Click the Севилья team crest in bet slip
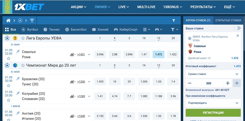This screenshot has height=121, width=245. 190,46
